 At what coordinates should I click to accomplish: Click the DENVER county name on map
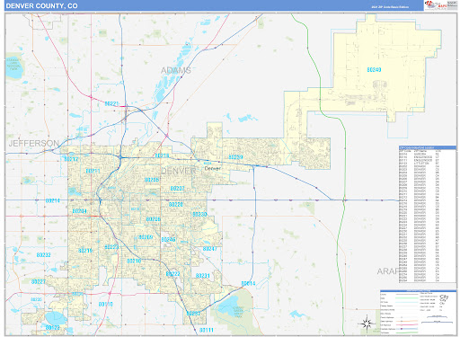pos(179,171)
